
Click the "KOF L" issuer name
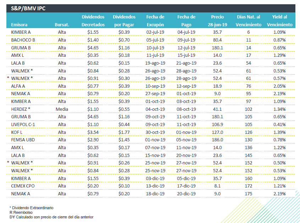(x=17, y=132)
